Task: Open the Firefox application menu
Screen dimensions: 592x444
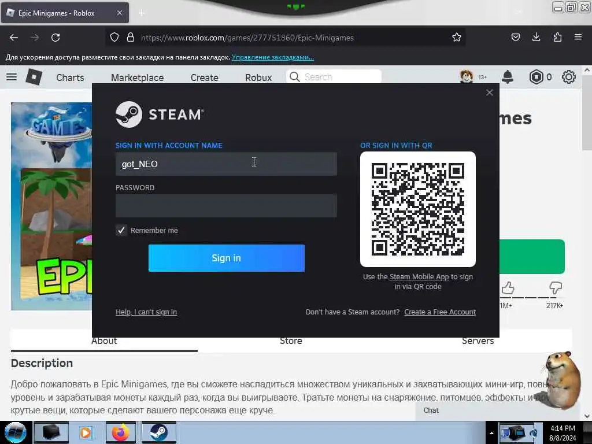Action: click(578, 37)
